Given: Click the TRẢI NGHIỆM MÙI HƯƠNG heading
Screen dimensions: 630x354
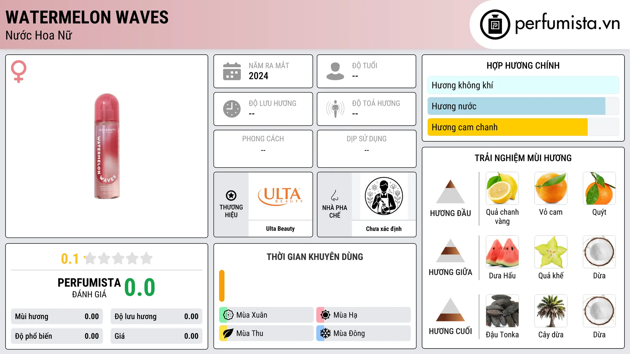Looking at the screenshot, I should pos(523,158).
